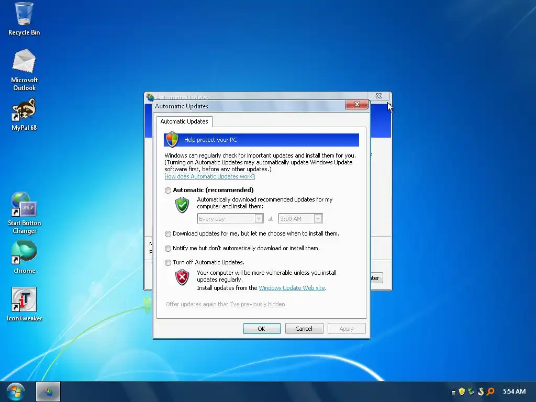Launch MyPal 68 raccoon icon
This screenshot has height=402, width=536.
[x=24, y=115]
